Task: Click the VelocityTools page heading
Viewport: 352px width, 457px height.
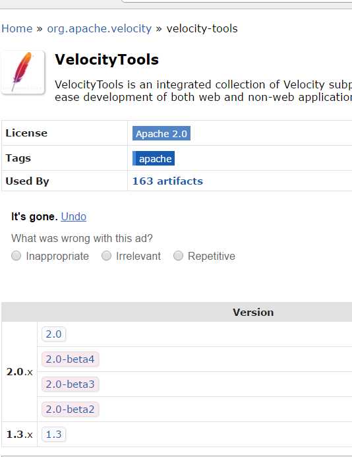Action: point(107,59)
